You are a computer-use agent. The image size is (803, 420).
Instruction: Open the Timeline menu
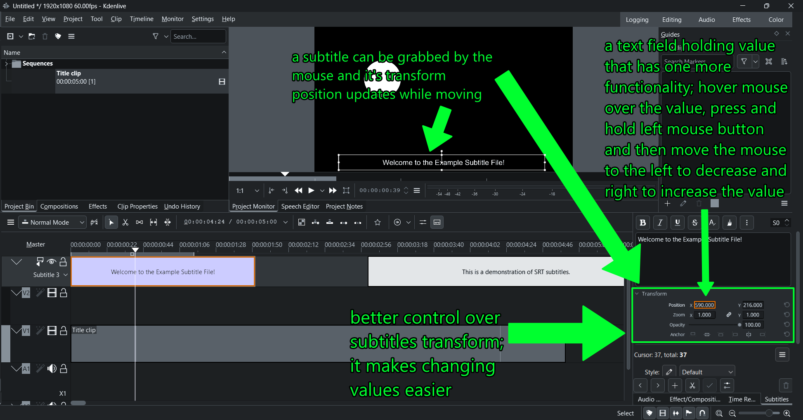[141, 19]
